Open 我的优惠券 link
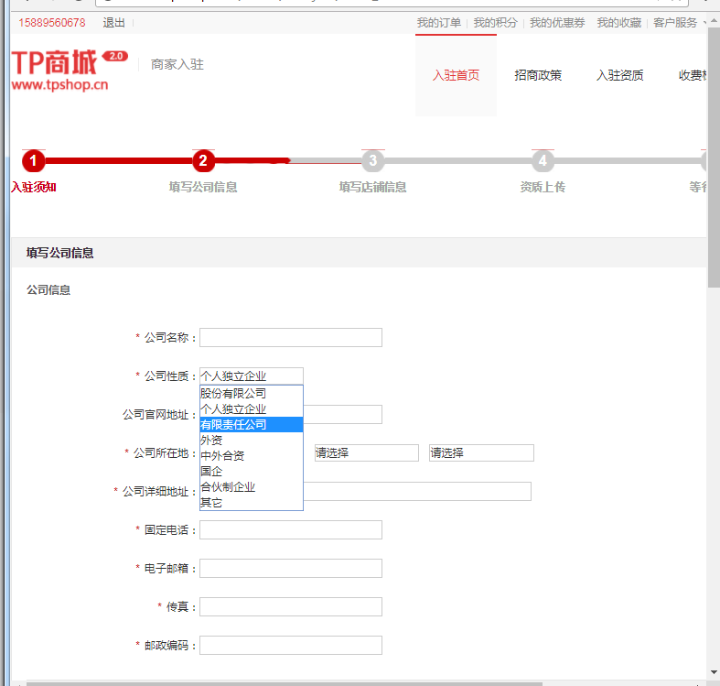This screenshot has width=720, height=686. (557, 23)
